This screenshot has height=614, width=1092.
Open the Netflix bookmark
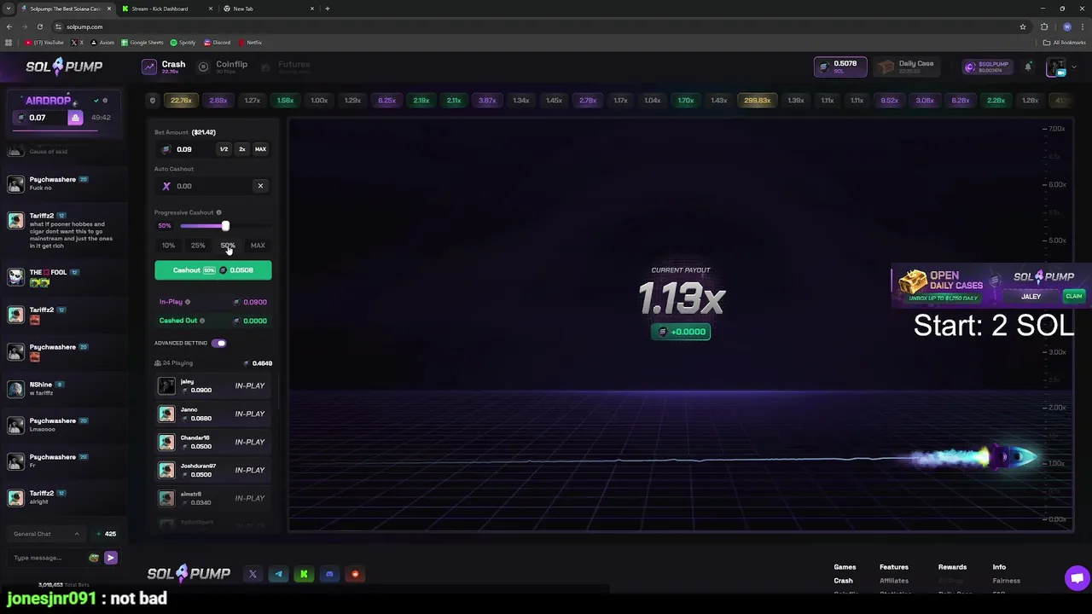pos(250,43)
